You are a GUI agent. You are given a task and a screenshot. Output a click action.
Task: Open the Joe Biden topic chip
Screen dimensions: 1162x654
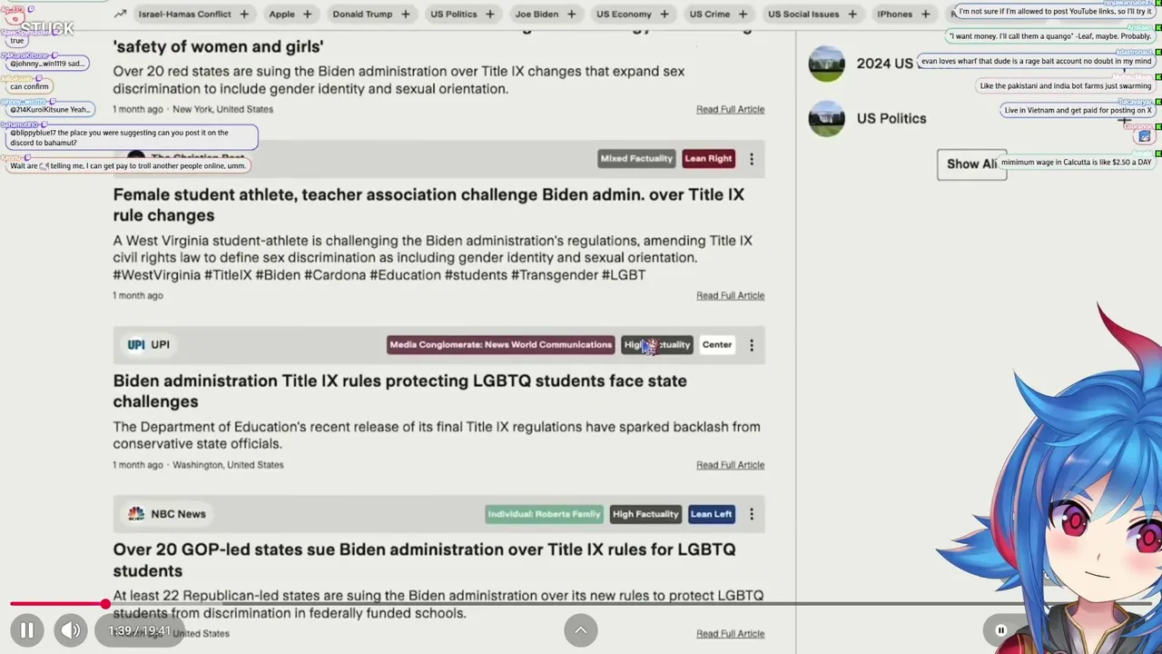coord(537,14)
